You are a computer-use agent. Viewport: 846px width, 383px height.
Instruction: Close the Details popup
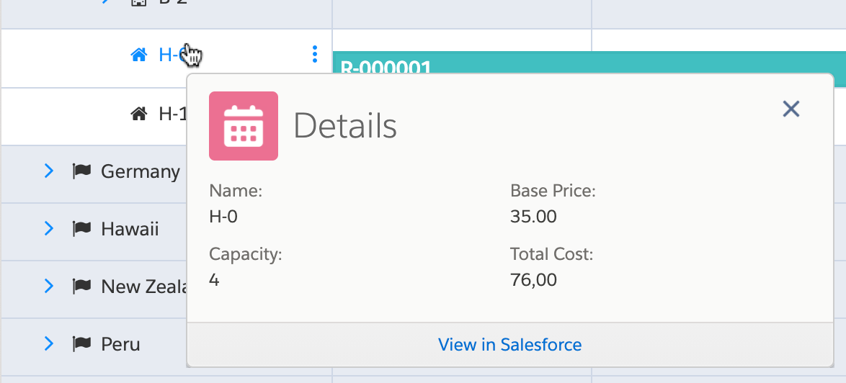(x=791, y=109)
